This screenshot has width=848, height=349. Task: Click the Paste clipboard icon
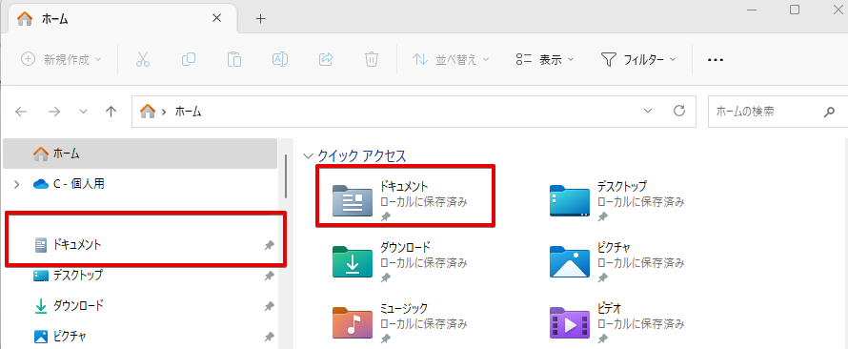234,59
